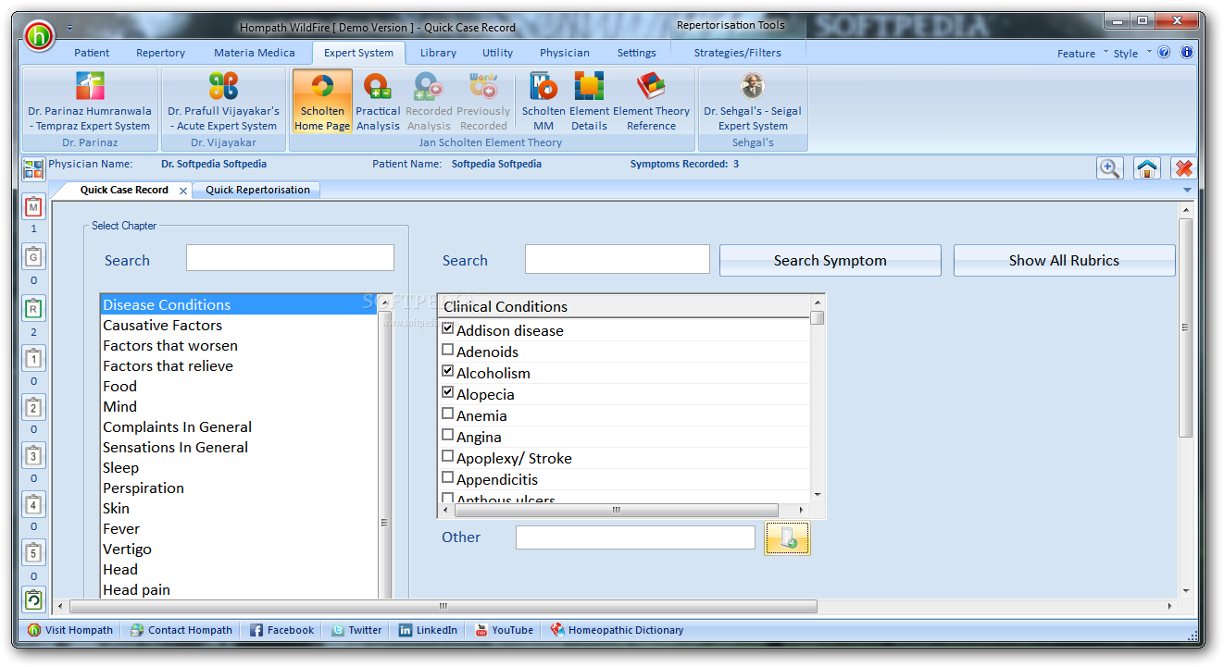Click symptom search input field

point(618,259)
